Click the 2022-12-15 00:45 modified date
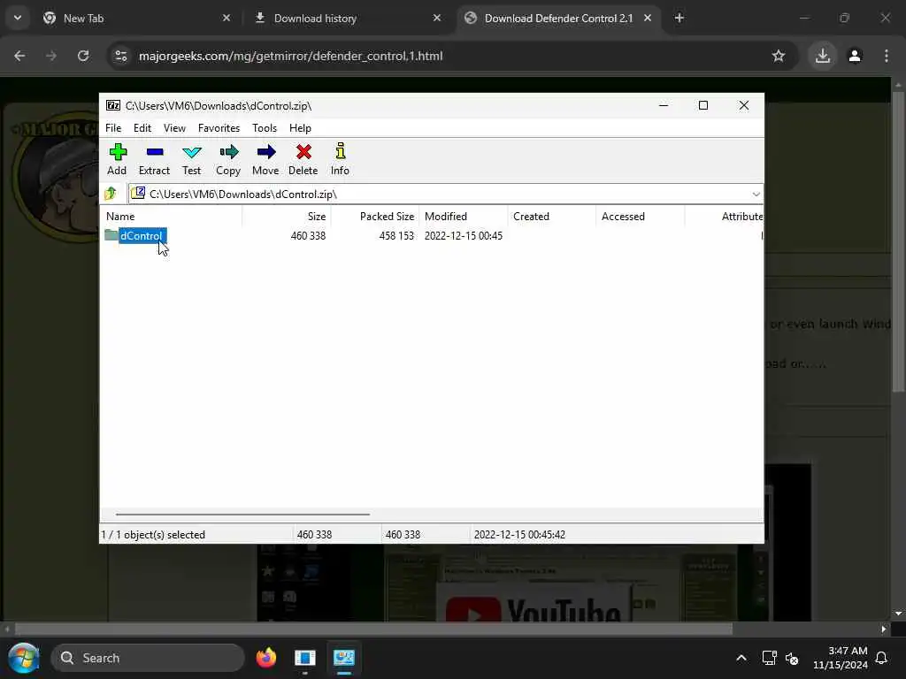 pyautogui.click(x=464, y=235)
